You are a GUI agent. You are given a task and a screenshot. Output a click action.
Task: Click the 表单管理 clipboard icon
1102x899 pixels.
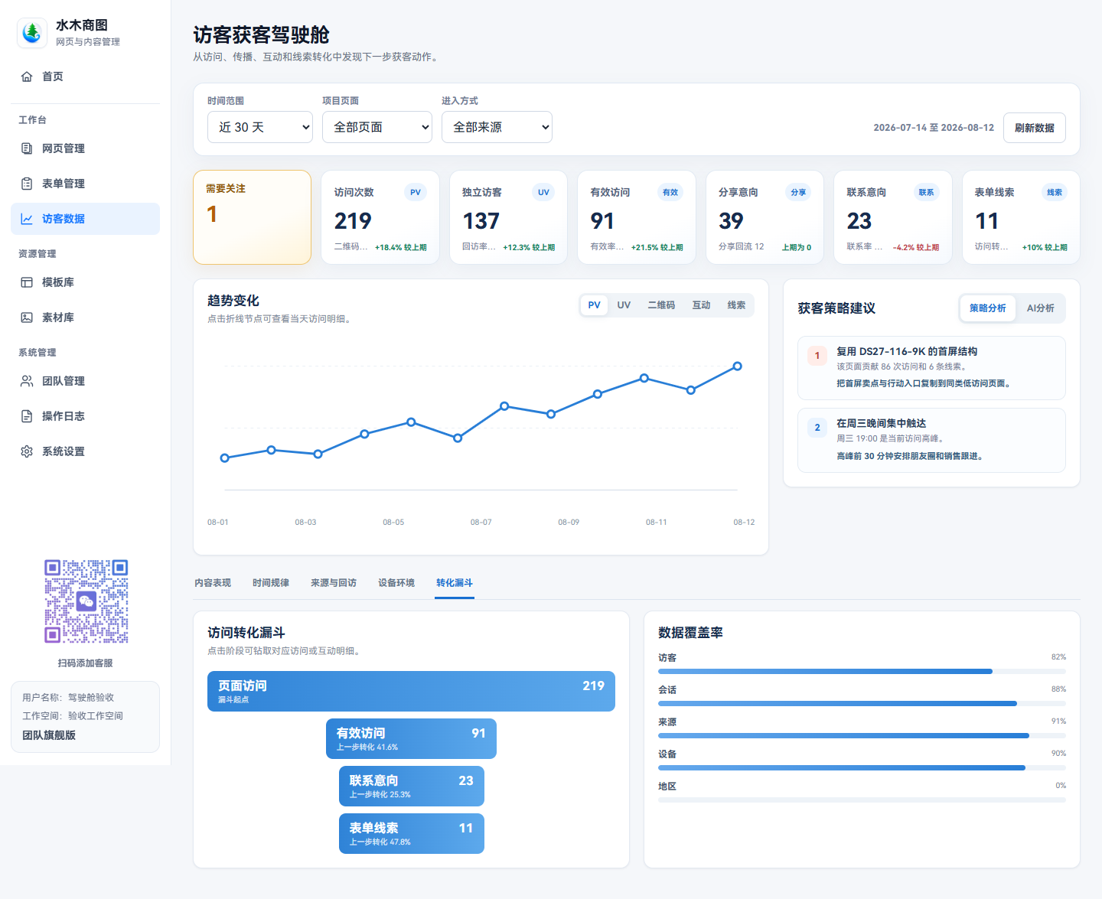(27, 184)
